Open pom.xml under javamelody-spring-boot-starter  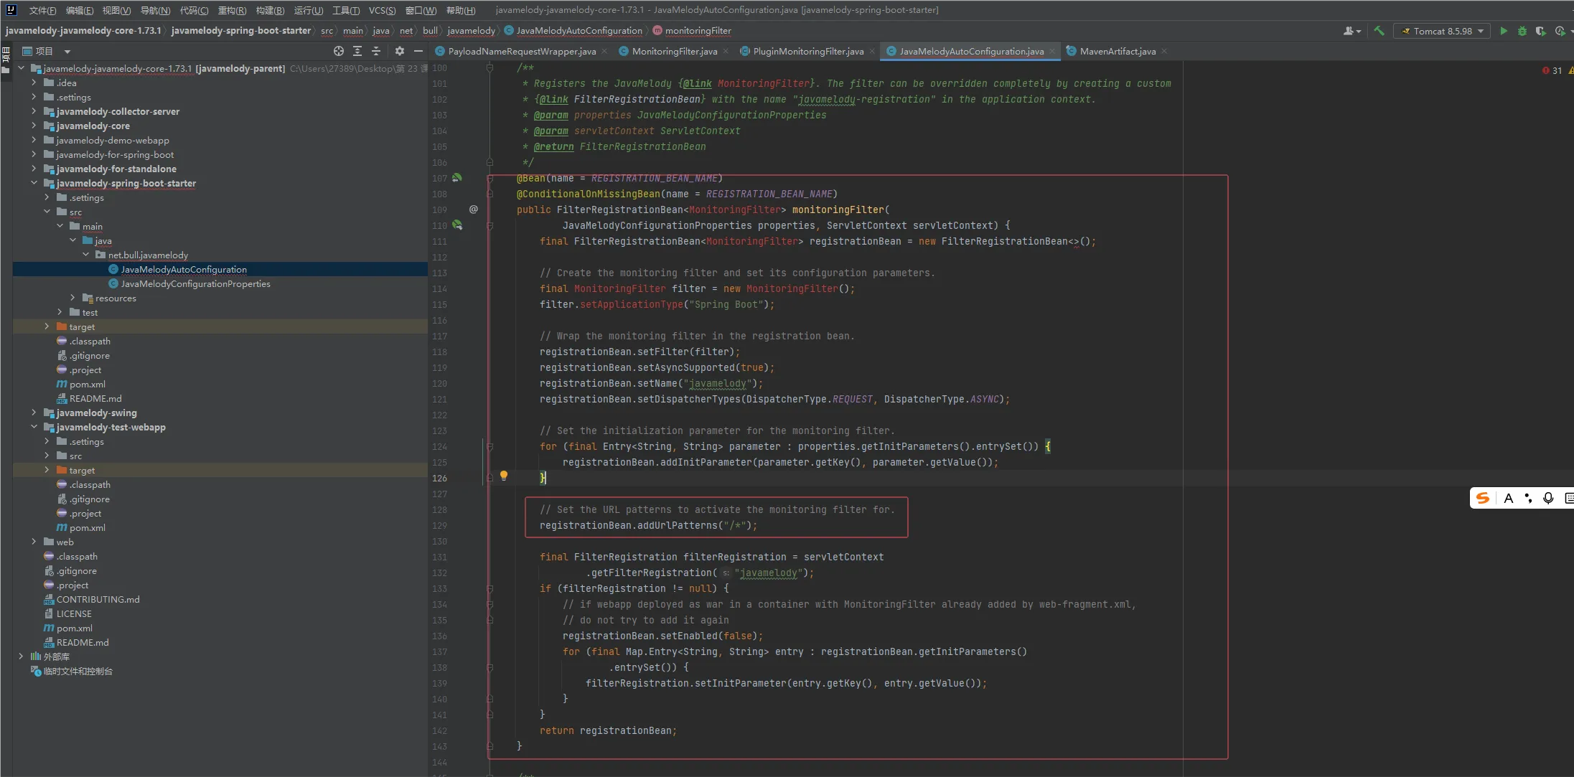pos(87,384)
